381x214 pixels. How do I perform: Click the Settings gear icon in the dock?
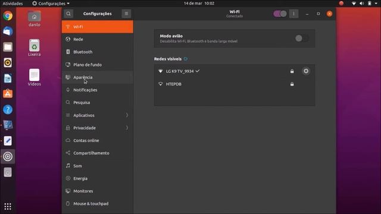(x=8, y=156)
